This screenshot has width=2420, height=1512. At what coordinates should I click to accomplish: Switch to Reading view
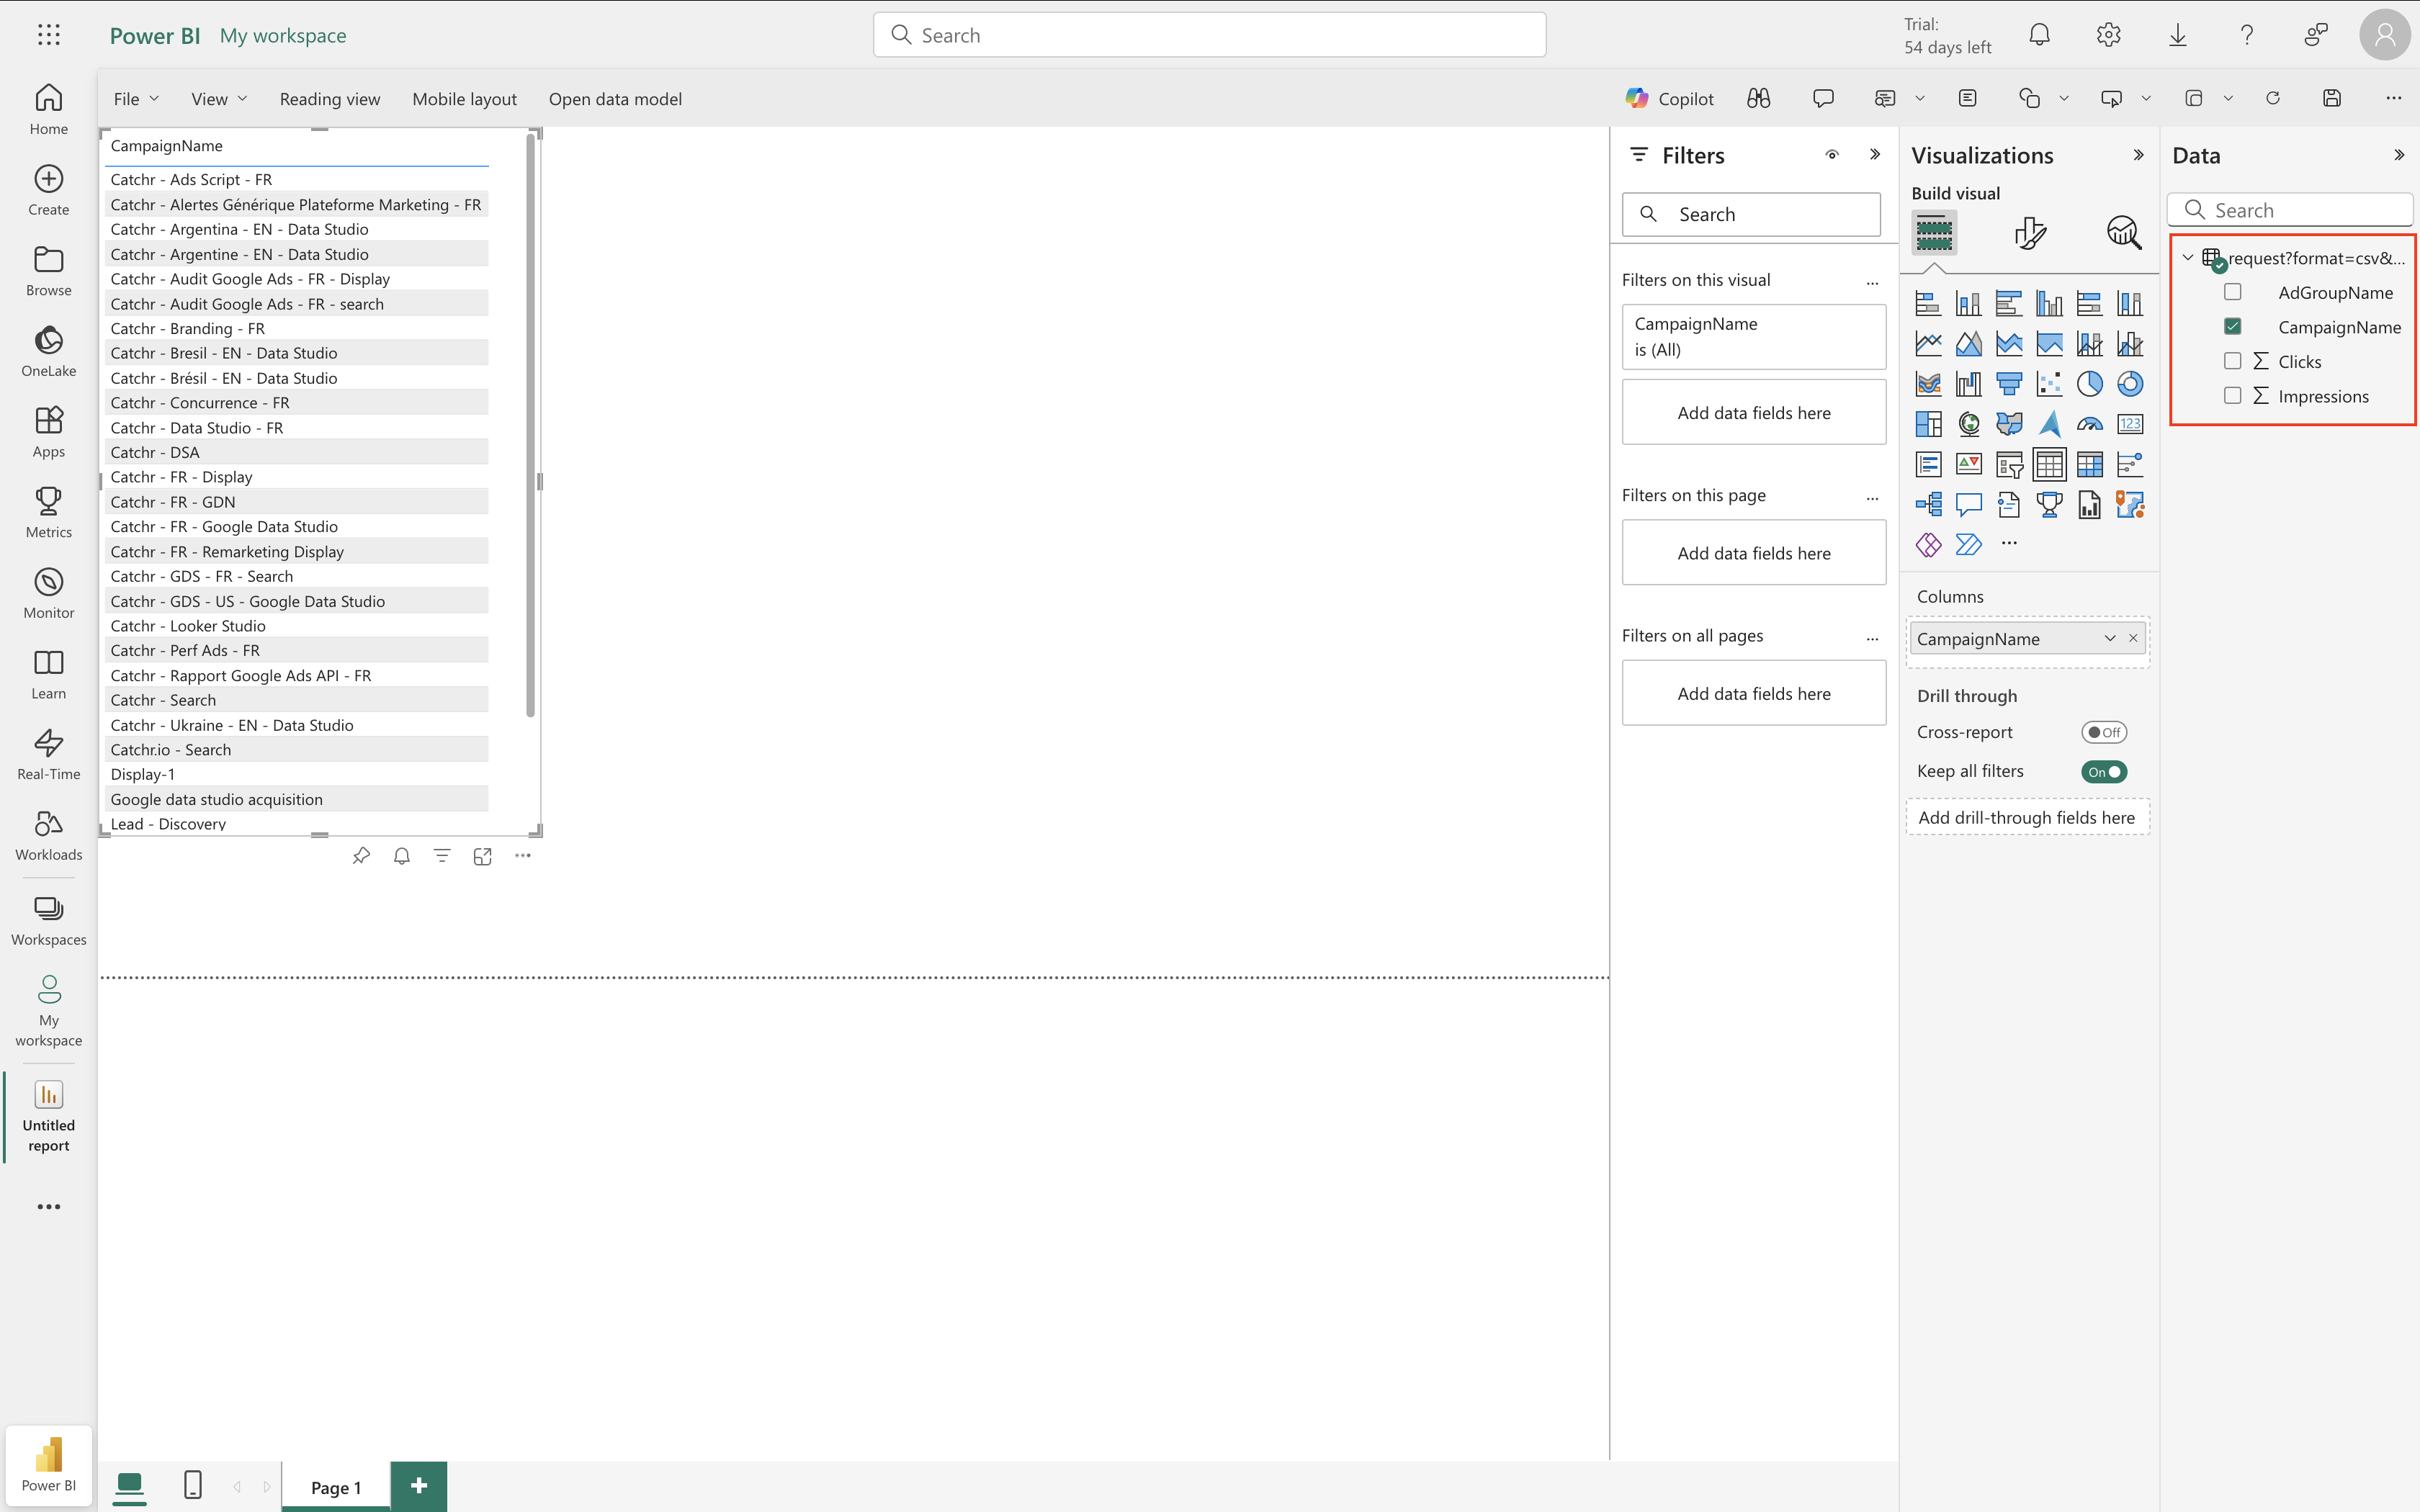click(330, 99)
